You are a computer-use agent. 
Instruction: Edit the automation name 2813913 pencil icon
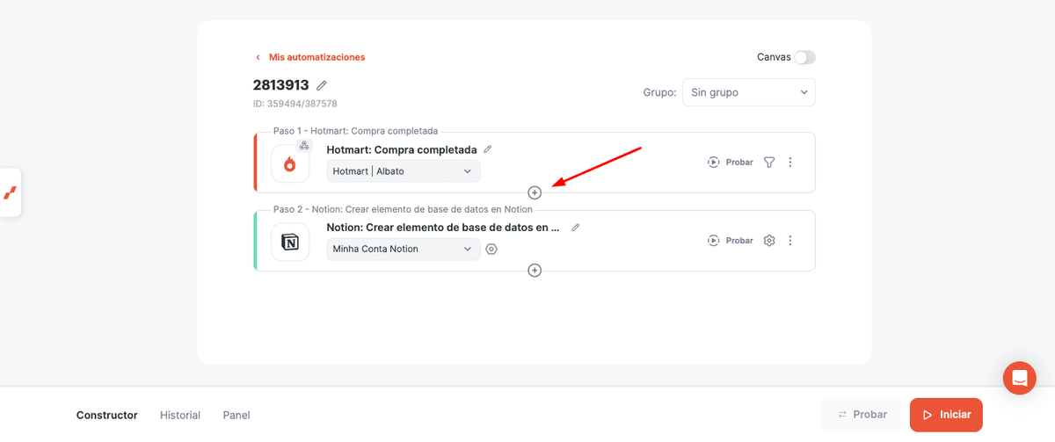(x=322, y=85)
